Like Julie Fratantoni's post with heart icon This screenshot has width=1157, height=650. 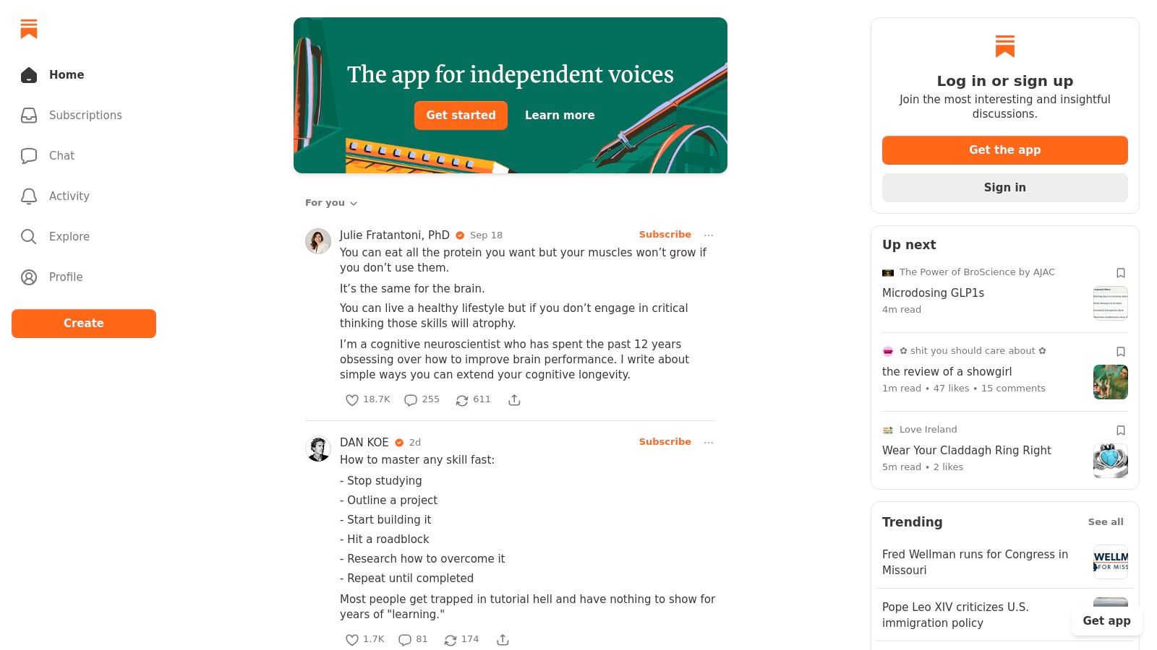click(x=352, y=400)
